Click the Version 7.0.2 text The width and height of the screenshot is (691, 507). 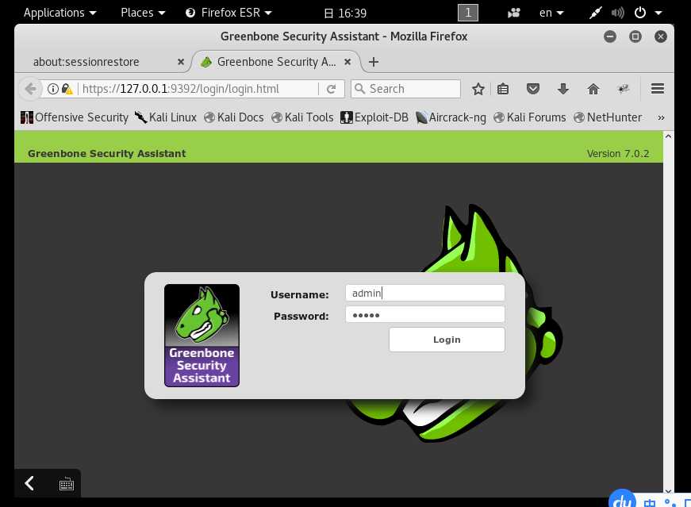coord(618,153)
